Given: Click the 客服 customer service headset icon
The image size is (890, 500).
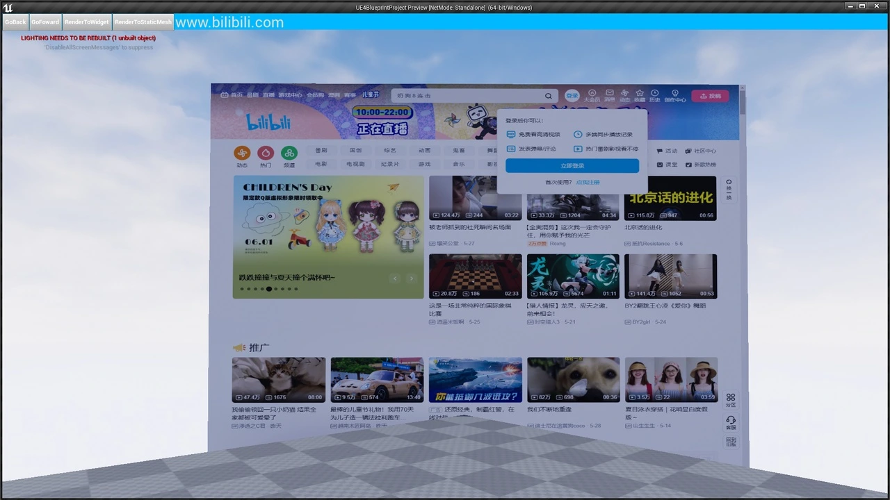Looking at the screenshot, I should (731, 422).
